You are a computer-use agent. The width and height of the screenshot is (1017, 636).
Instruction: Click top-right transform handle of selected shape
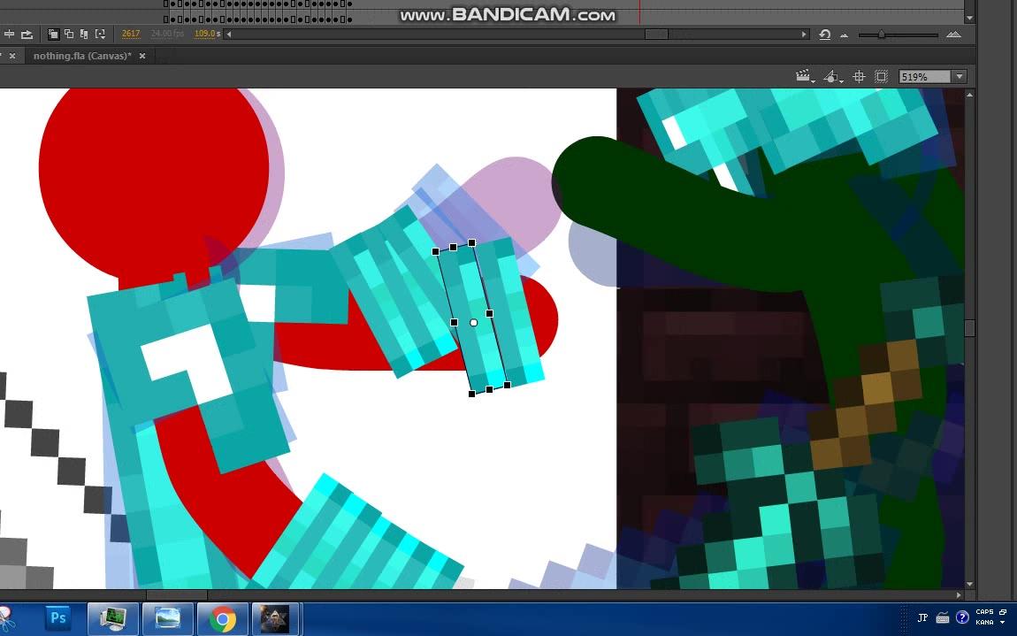(x=471, y=242)
